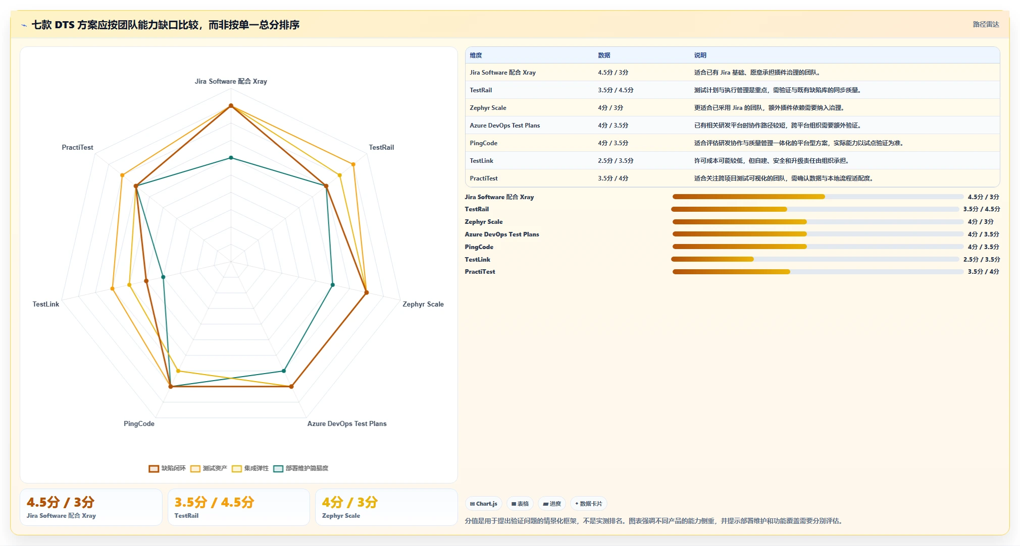Click the 3.5分 / 4分 value beside PractiTest bar
Viewport: 1020px width, 546px height.
[x=983, y=272]
